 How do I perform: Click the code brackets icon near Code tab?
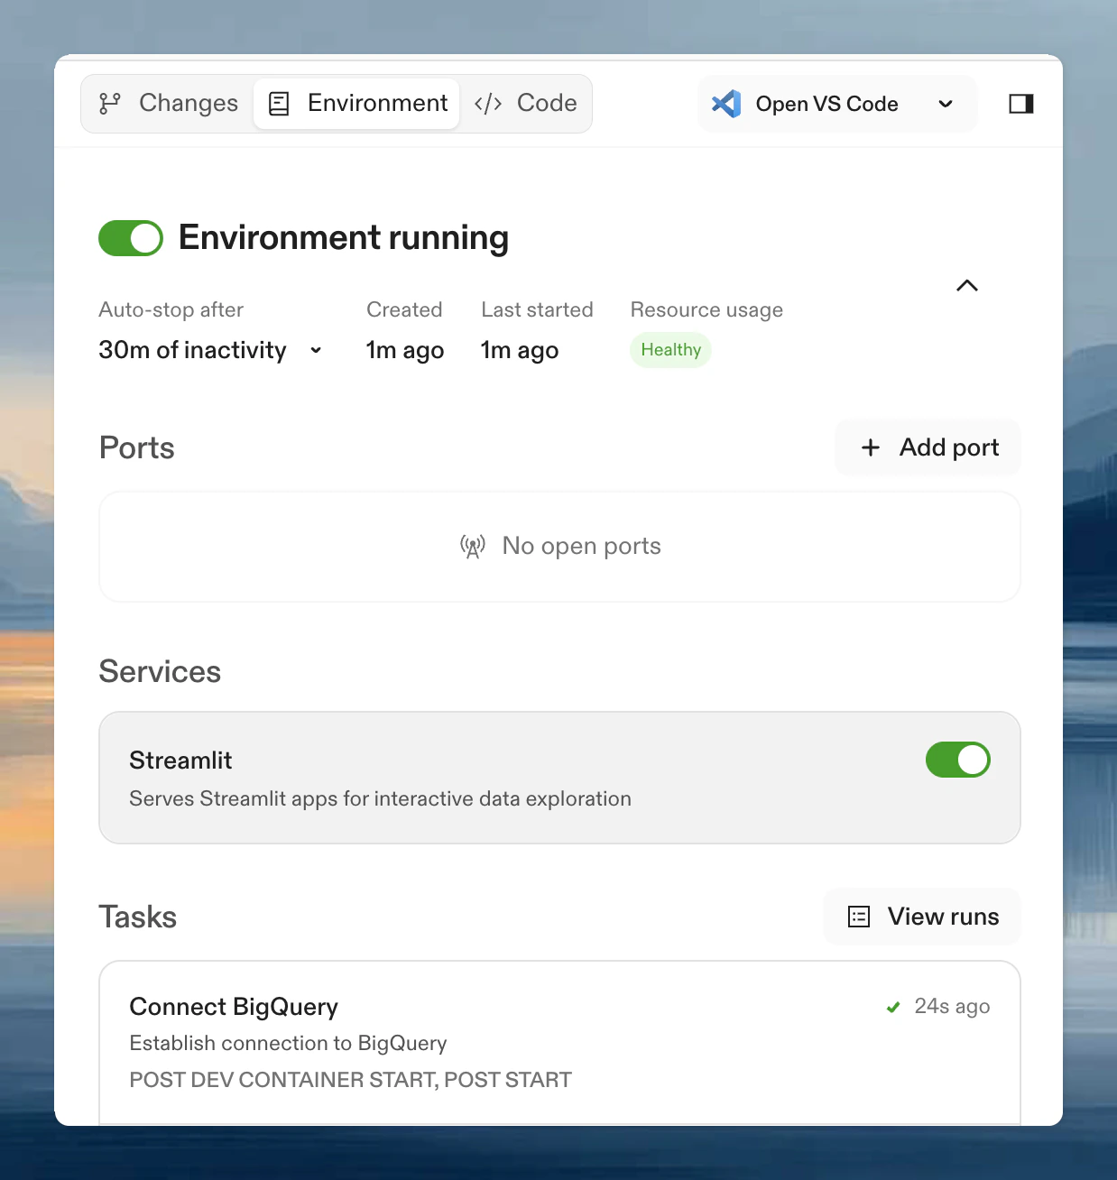(x=488, y=103)
